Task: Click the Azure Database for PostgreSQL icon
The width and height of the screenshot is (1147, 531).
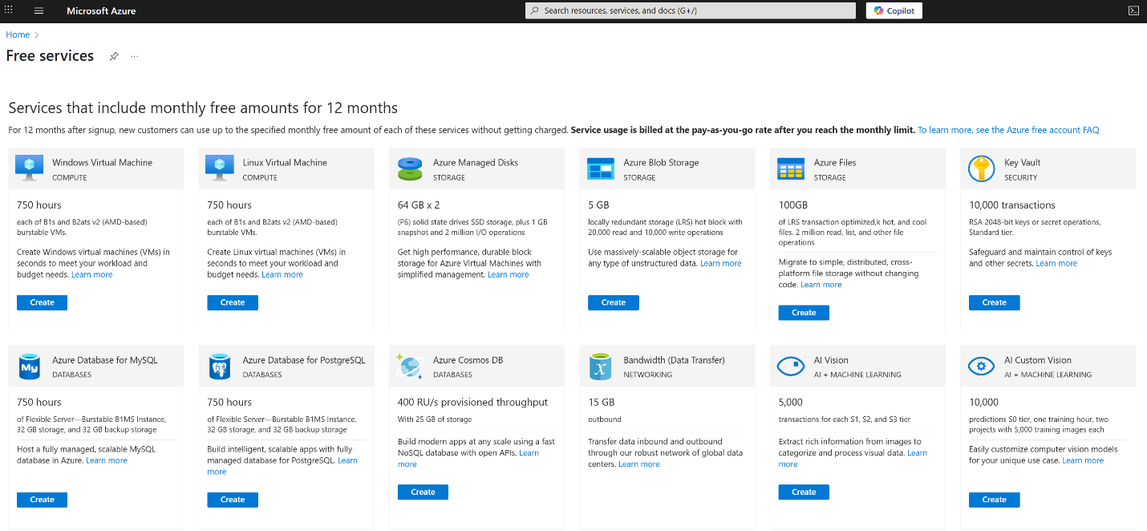Action: coord(220,367)
